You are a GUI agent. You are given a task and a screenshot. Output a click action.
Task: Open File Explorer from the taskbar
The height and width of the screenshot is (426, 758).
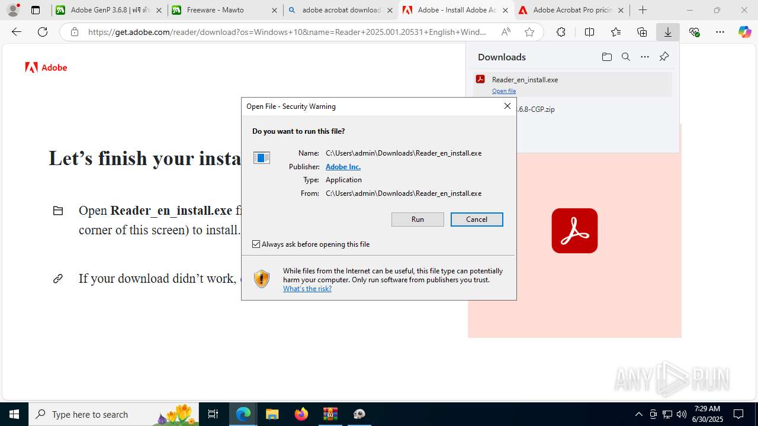pos(272,414)
